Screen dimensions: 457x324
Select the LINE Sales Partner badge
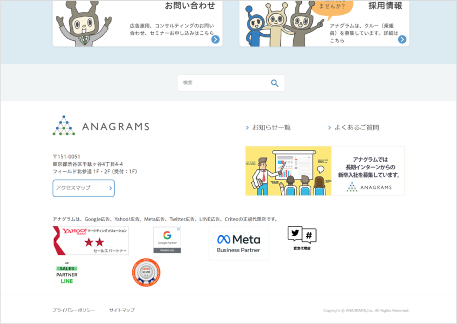point(66,274)
